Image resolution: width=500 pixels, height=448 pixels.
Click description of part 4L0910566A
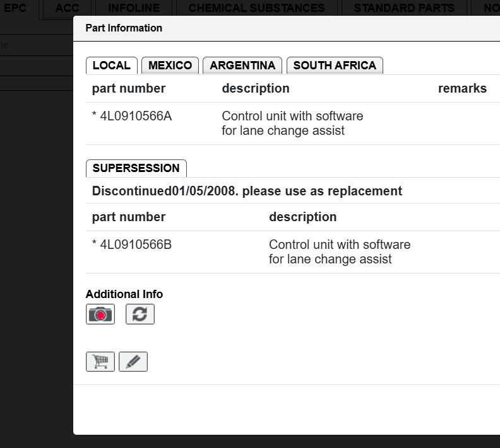tap(292, 123)
